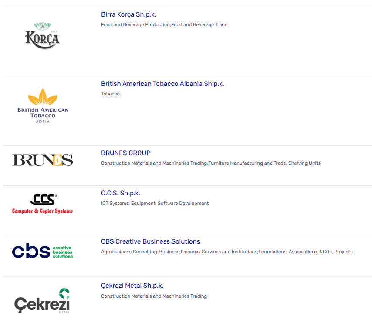
Task: Click the BRUNES logo image
Action: coord(42,160)
